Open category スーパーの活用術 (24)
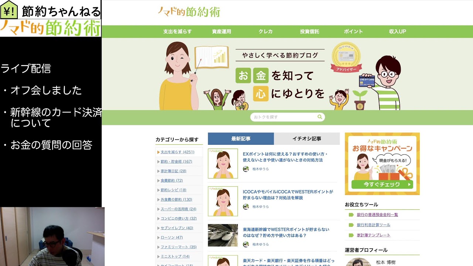 coord(178,209)
